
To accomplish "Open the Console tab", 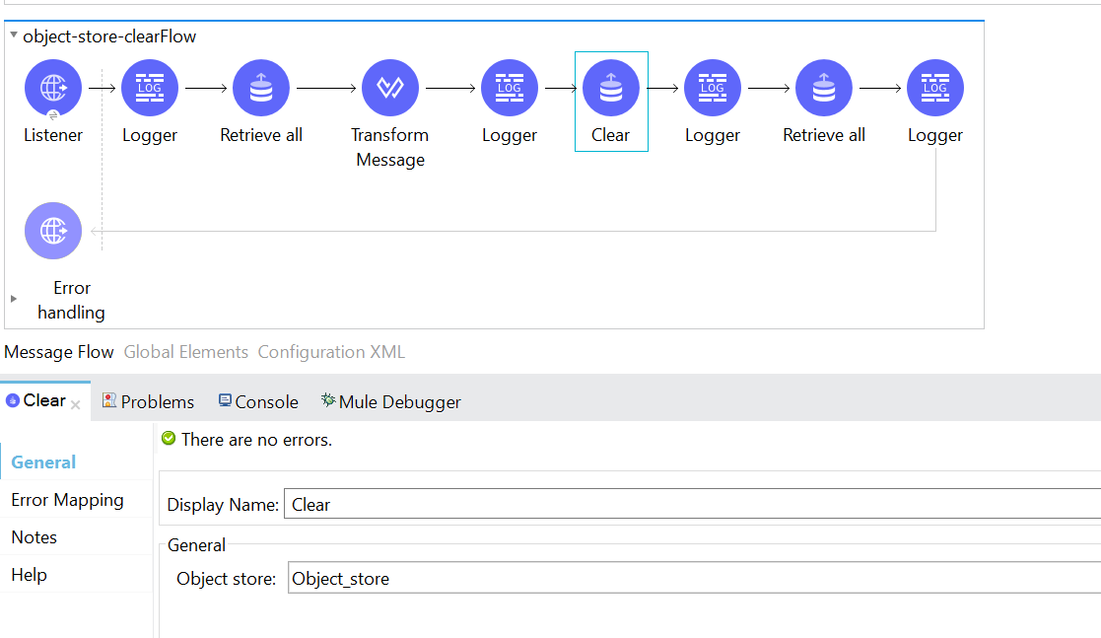I will [x=258, y=401].
